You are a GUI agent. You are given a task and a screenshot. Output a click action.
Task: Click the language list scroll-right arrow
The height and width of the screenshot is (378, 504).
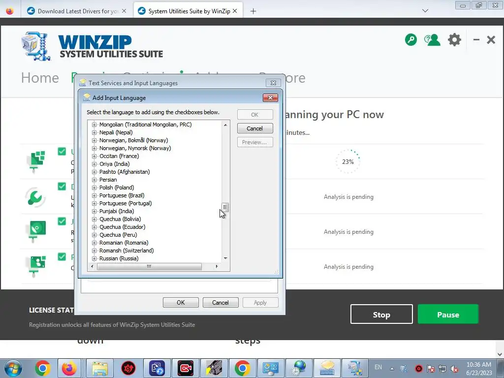[x=217, y=266]
